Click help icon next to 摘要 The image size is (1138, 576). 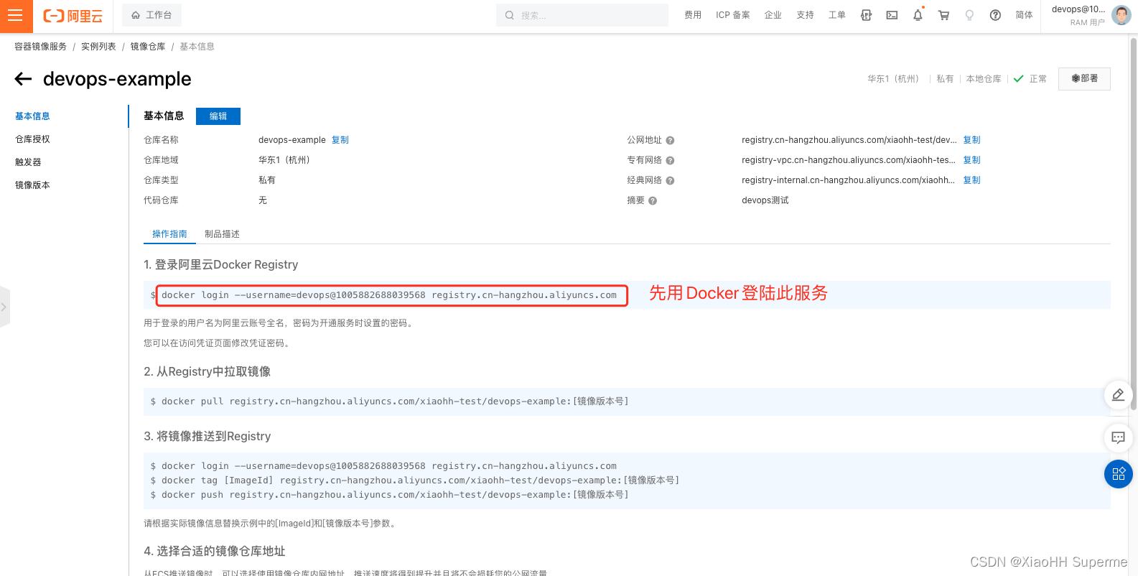653,201
